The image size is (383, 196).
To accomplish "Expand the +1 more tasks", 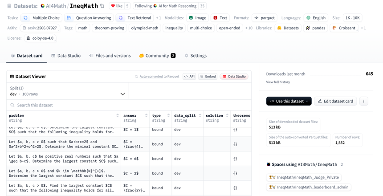I will 159,18.
